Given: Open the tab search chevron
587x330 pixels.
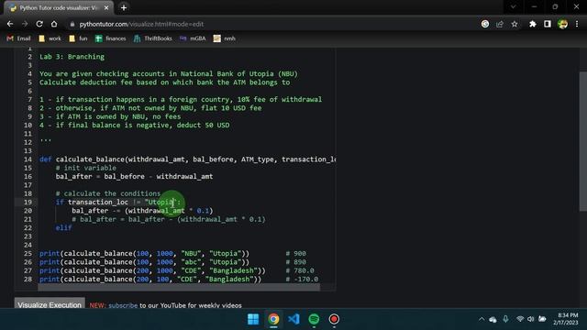Looking at the screenshot, I should [x=514, y=6].
